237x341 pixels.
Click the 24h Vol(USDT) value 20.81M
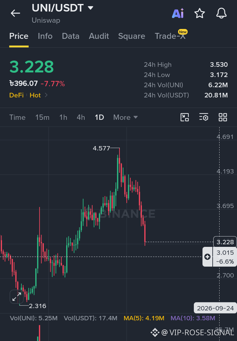pos(216,95)
